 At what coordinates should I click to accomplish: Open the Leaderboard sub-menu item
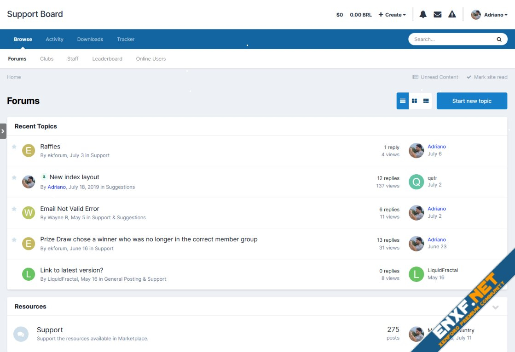[107, 59]
